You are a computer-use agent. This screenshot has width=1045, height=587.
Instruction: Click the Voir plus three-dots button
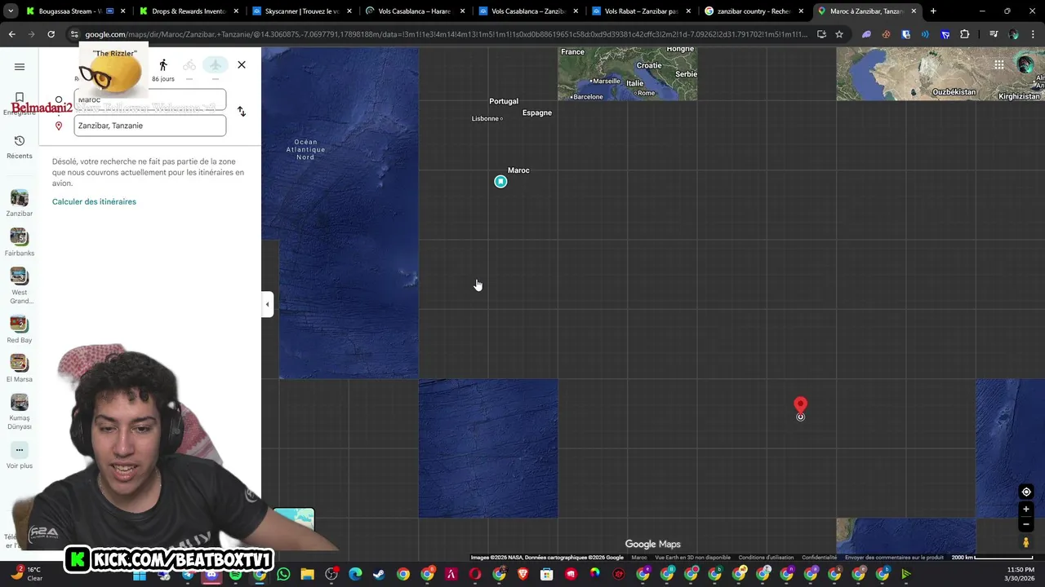pyautogui.click(x=20, y=449)
